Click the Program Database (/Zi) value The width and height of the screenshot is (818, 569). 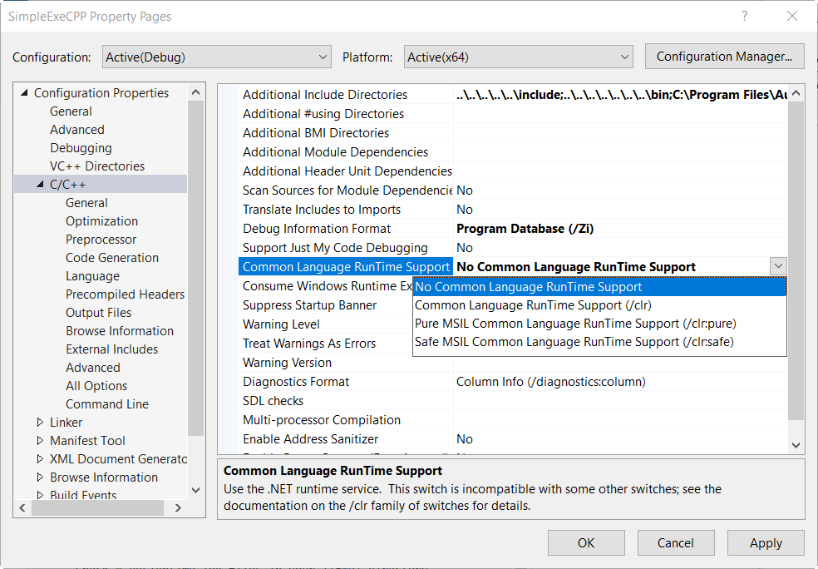(525, 228)
